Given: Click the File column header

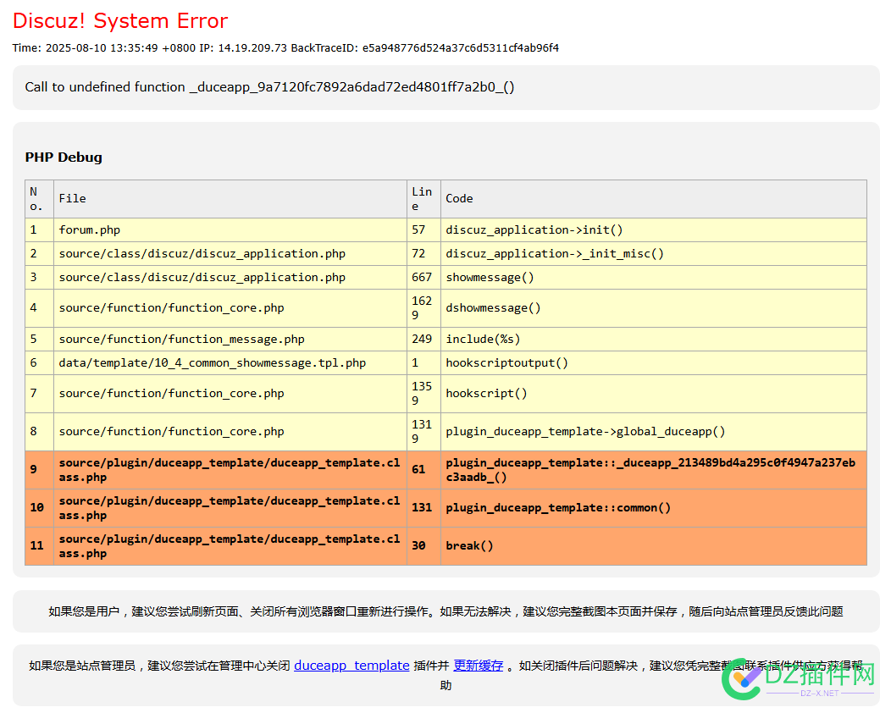Looking at the screenshot, I should click(230, 199).
